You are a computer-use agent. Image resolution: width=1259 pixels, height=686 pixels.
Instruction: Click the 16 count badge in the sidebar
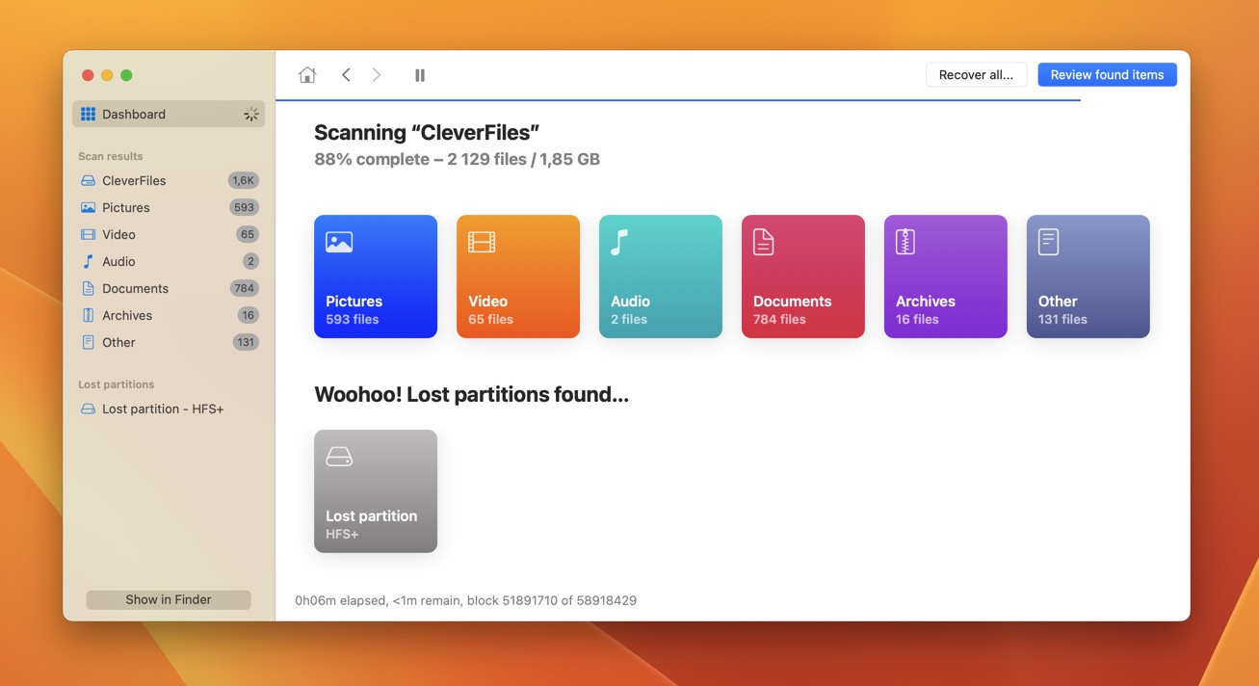click(249, 315)
